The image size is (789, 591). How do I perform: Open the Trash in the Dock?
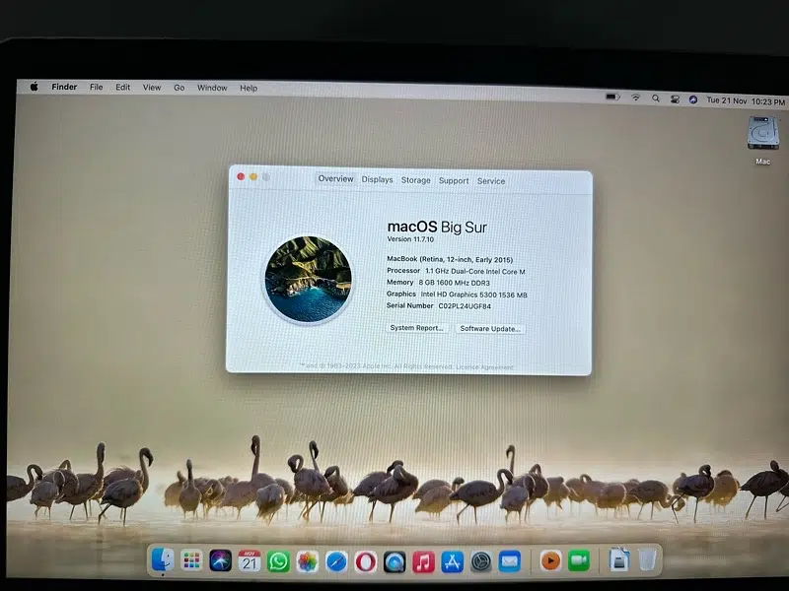tap(647, 558)
